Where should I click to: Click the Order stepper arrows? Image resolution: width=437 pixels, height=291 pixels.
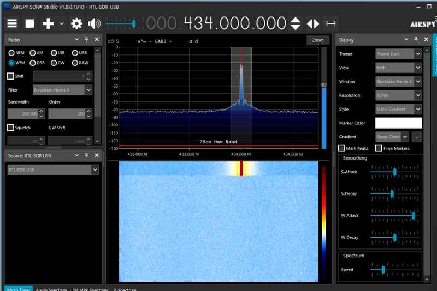(x=88, y=114)
